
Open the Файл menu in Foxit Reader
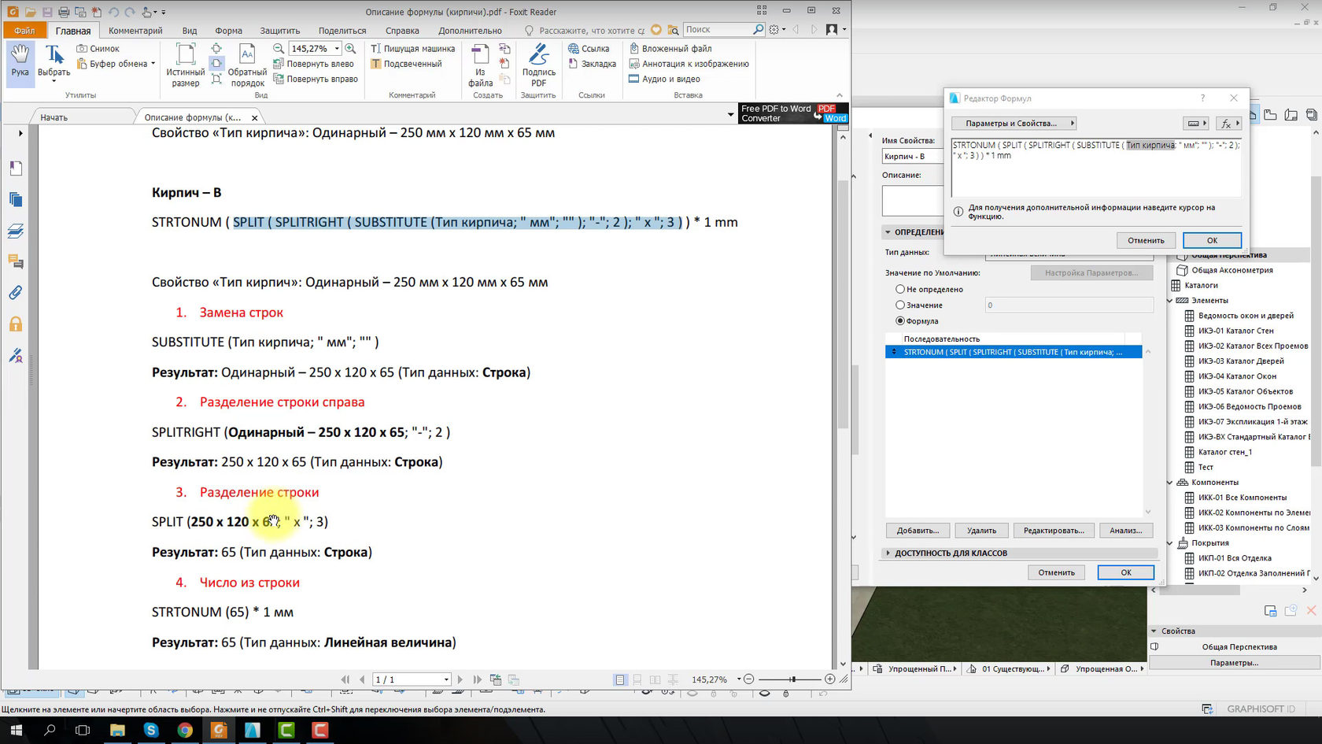pos(24,31)
